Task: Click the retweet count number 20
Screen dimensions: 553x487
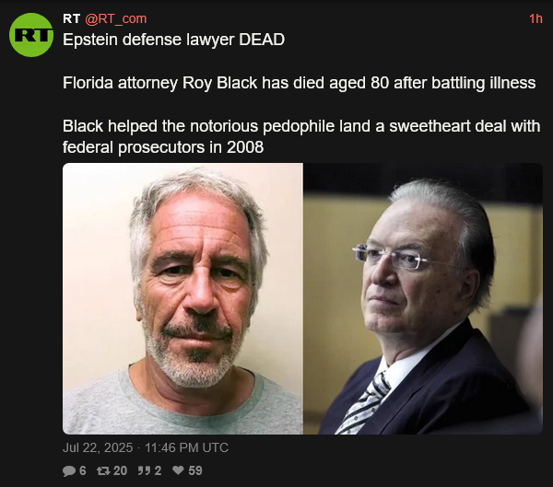Action: [x=120, y=470]
